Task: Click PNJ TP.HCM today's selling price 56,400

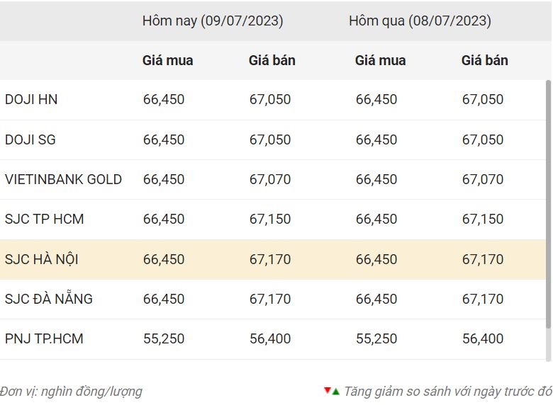Action: click(270, 338)
